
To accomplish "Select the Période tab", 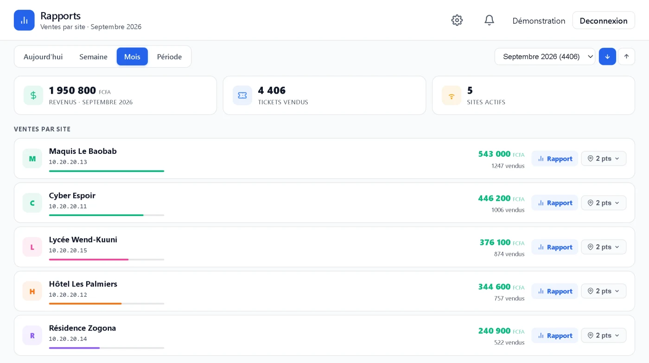I will click(x=169, y=57).
